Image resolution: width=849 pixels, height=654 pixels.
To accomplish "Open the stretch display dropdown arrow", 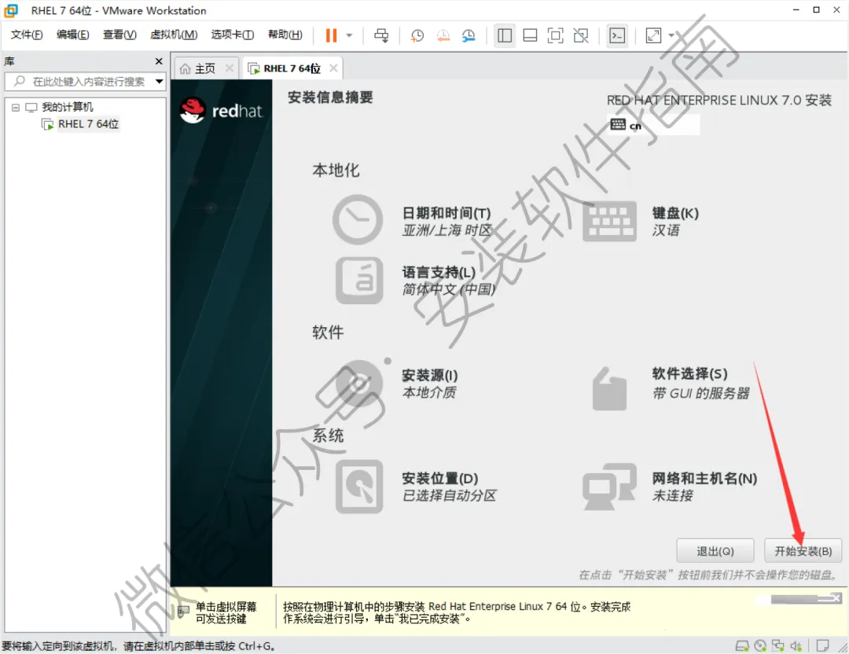I will point(671,35).
